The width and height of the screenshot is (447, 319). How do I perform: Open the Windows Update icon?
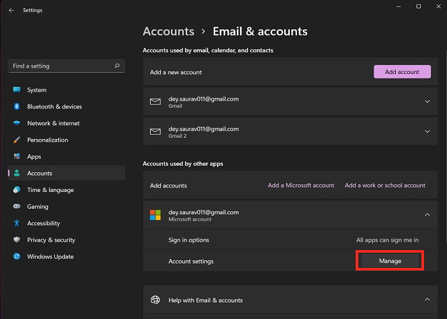click(x=17, y=256)
